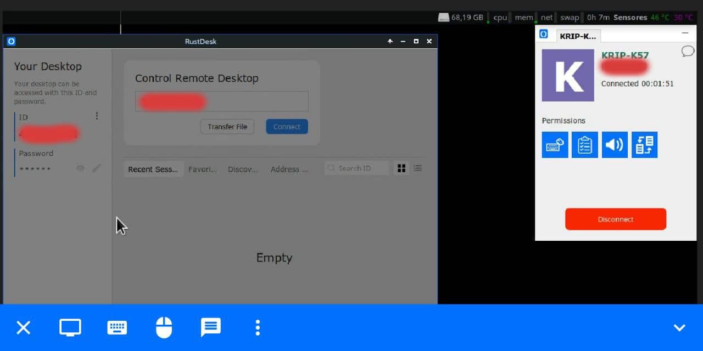Open the chat message icon in the blue toolbar
The height and width of the screenshot is (351, 703).
[211, 327]
